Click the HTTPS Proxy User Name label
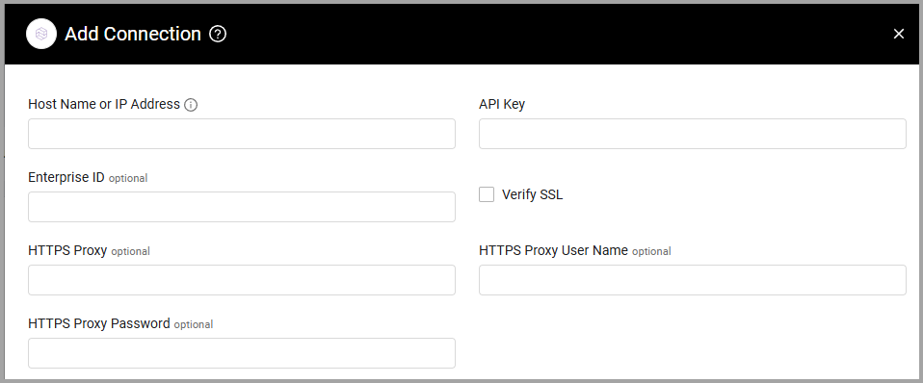 (x=553, y=250)
